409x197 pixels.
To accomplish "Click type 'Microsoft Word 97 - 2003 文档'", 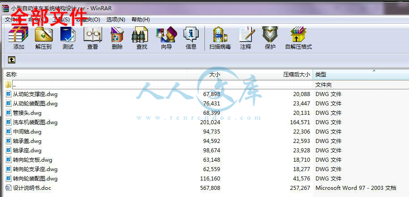I will point(356,188).
